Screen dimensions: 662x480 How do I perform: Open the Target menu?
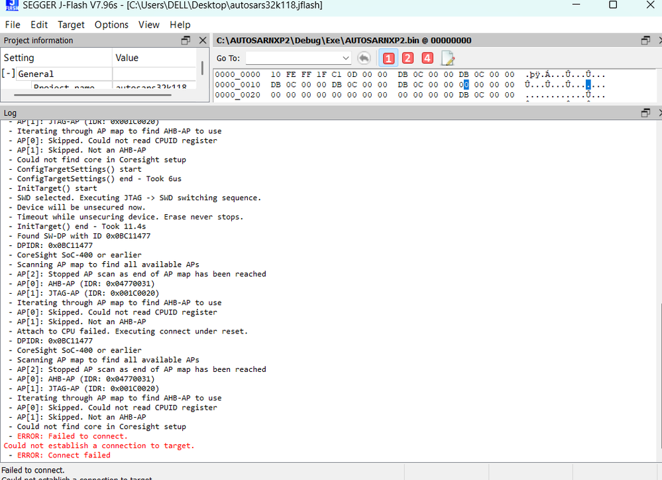[x=71, y=25]
